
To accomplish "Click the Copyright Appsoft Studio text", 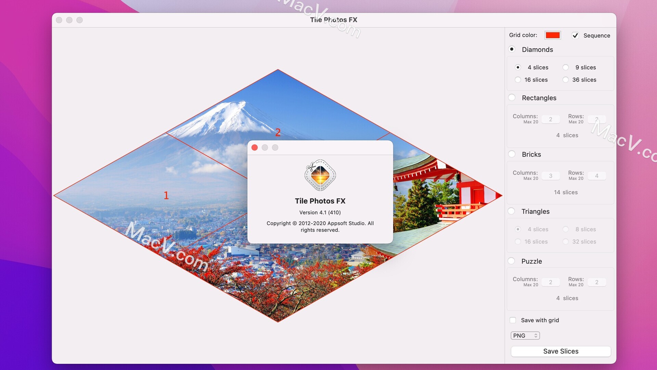I will (x=320, y=227).
